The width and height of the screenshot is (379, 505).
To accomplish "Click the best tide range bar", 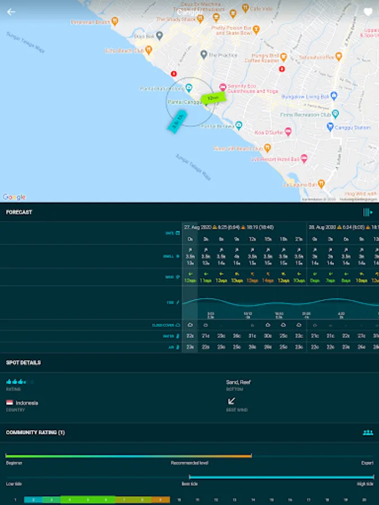I will click(281, 478).
